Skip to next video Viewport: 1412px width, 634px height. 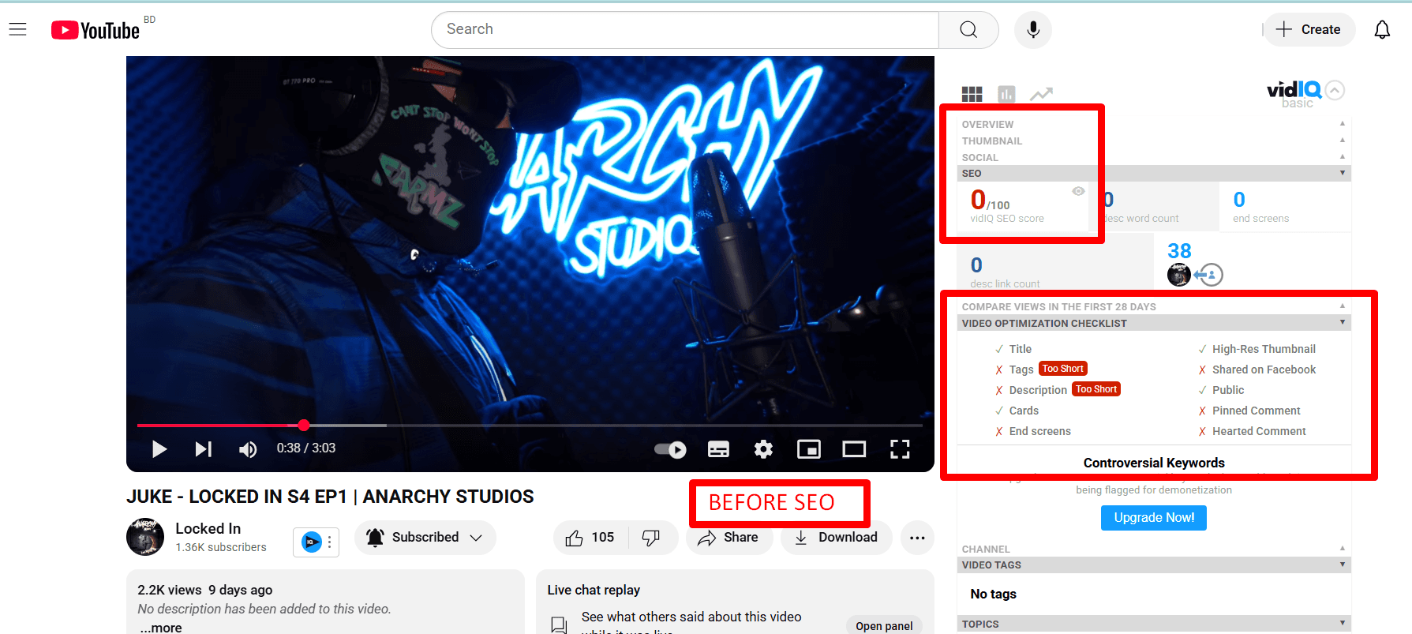point(204,449)
